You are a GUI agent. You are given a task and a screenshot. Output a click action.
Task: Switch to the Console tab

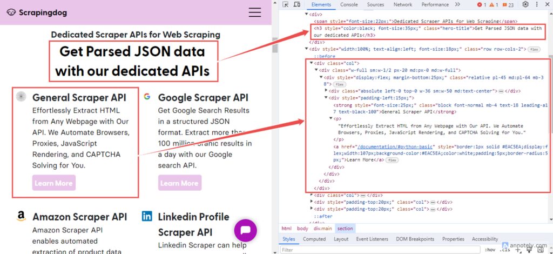[x=349, y=5]
